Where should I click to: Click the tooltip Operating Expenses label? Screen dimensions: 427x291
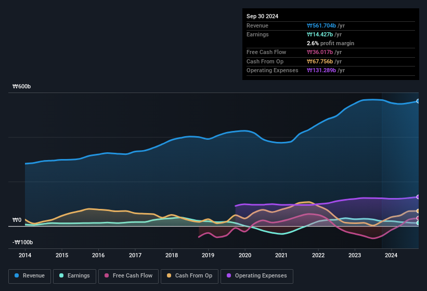pos(273,71)
